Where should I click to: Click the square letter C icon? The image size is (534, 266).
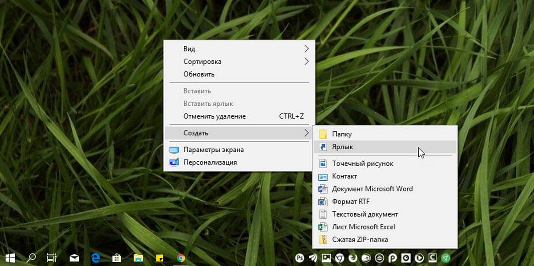point(433,258)
